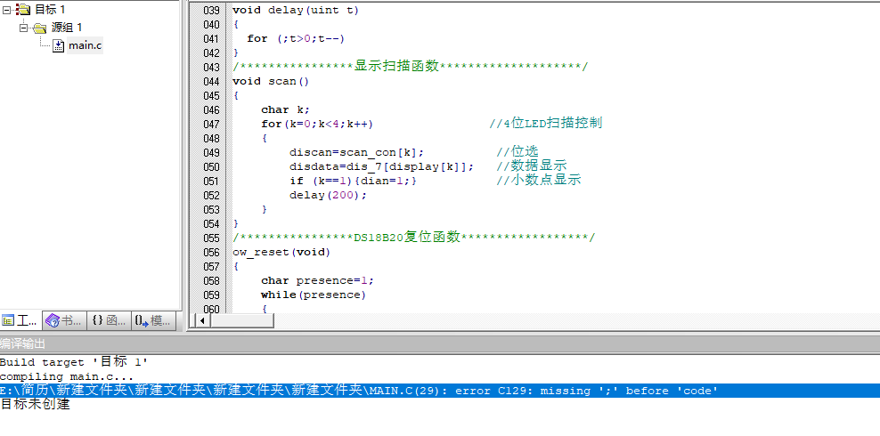Screen dimensions: 880x436
Task: Place cursor on 'void scan()' code line
Action: [271, 81]
